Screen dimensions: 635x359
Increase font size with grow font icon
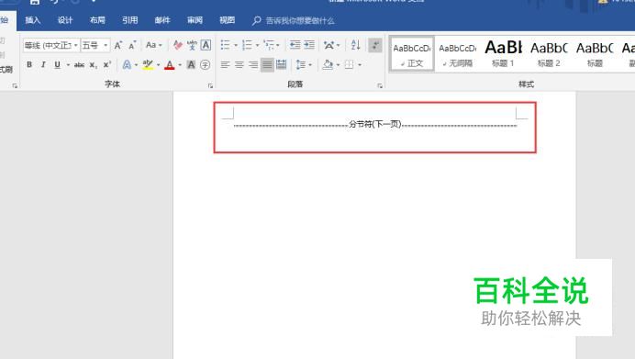click(117, 45)
